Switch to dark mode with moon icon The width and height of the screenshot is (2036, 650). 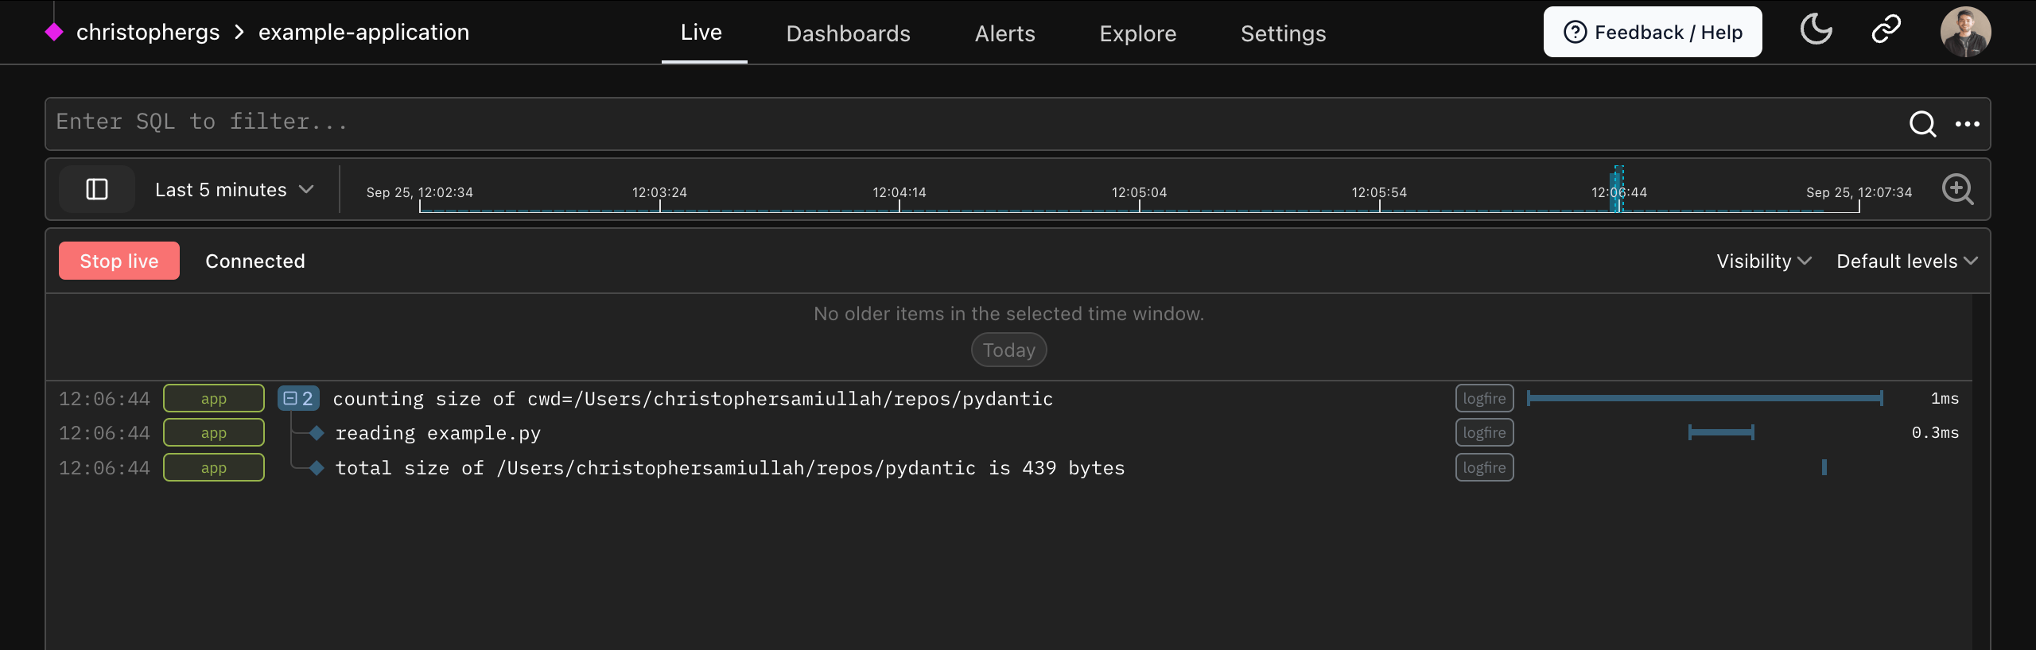1816,30
